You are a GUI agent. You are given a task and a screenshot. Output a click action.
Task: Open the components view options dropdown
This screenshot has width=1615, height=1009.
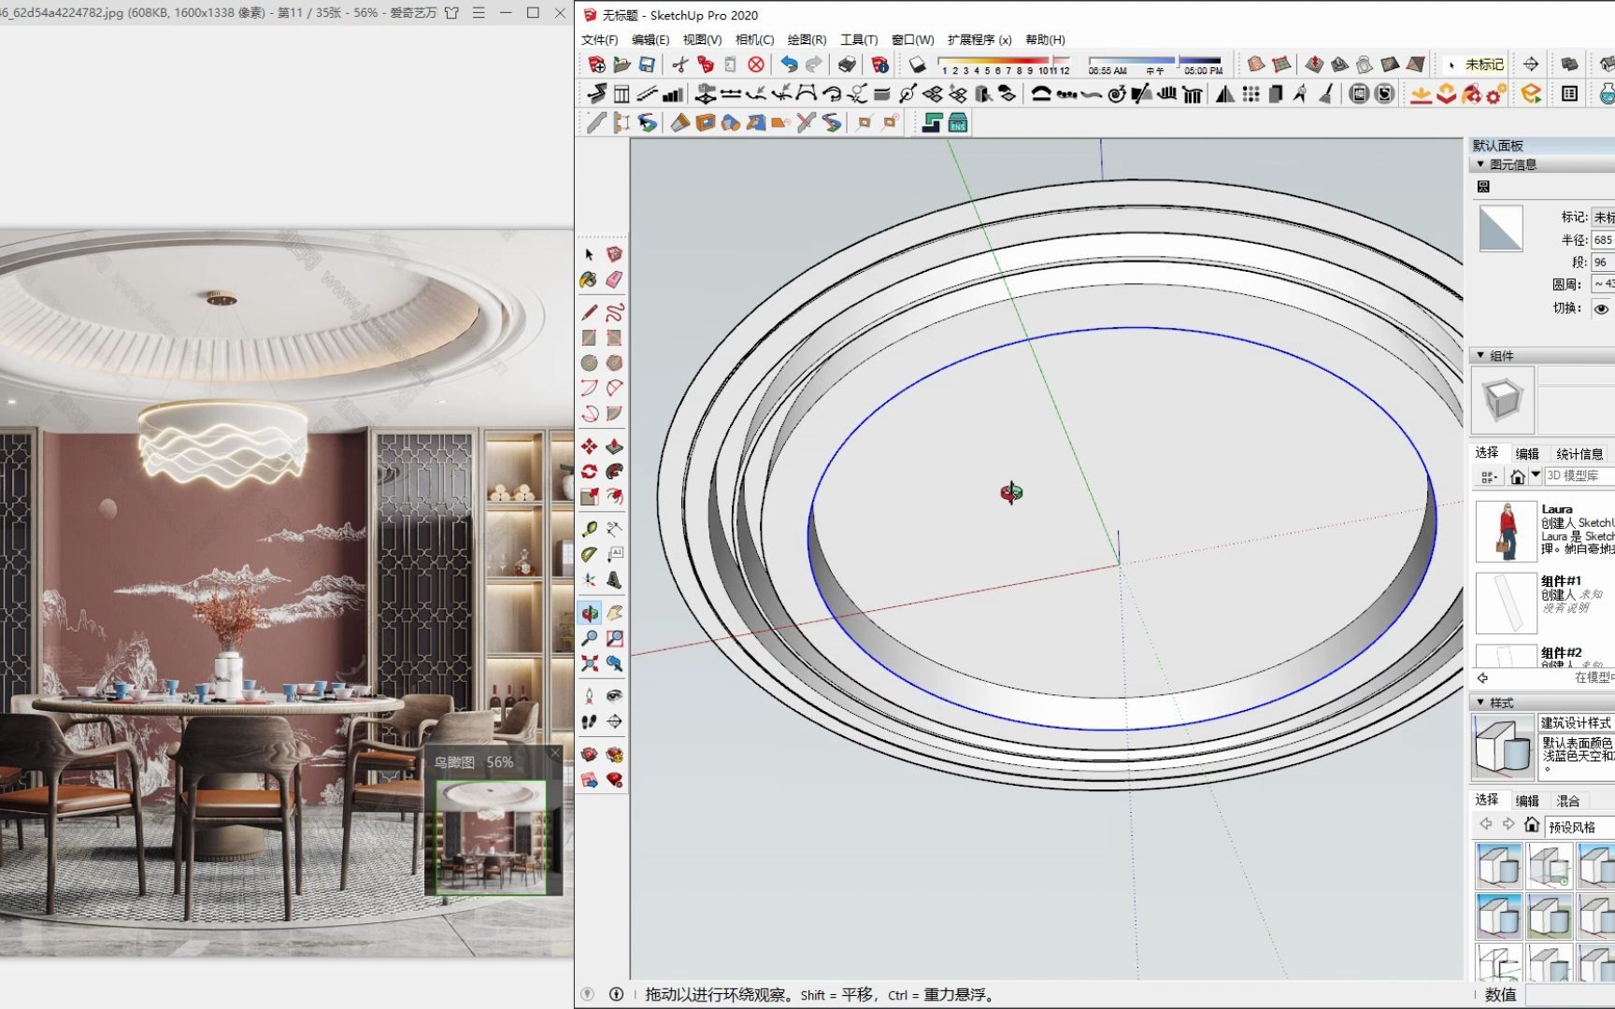coord(1489,476)
